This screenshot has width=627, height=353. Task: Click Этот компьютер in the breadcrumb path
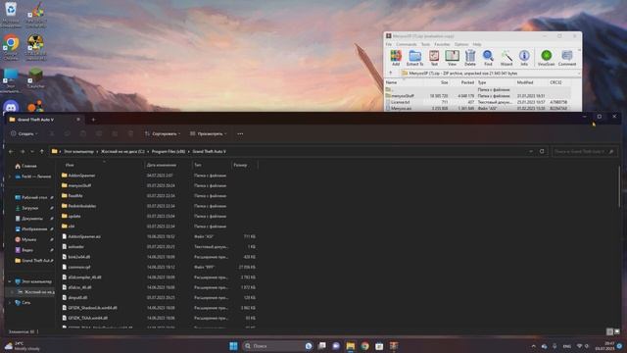pos(78,152)
